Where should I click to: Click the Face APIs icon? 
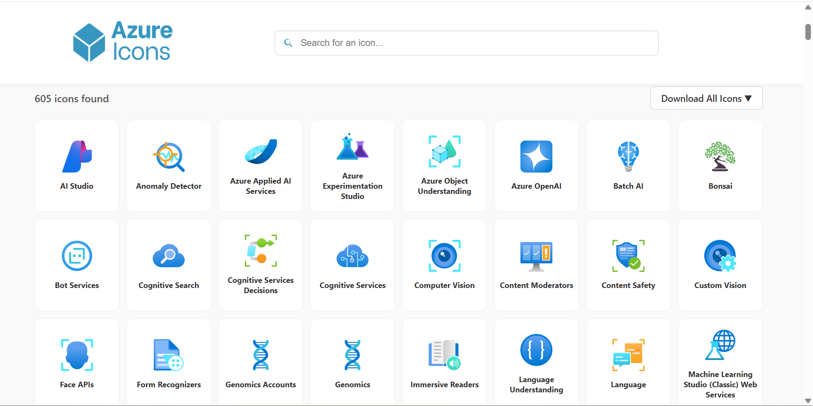77,362
